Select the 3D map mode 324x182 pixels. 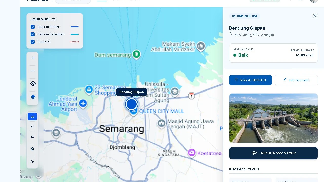(32, 126)
